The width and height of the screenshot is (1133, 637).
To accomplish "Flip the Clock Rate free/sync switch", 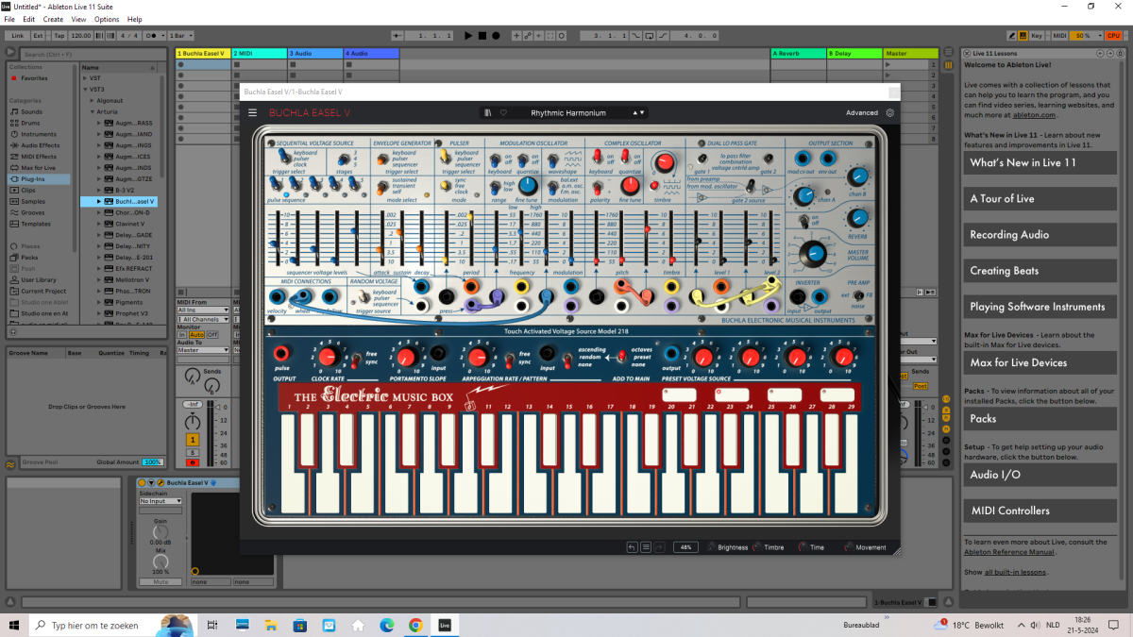I will click(355, 358).
